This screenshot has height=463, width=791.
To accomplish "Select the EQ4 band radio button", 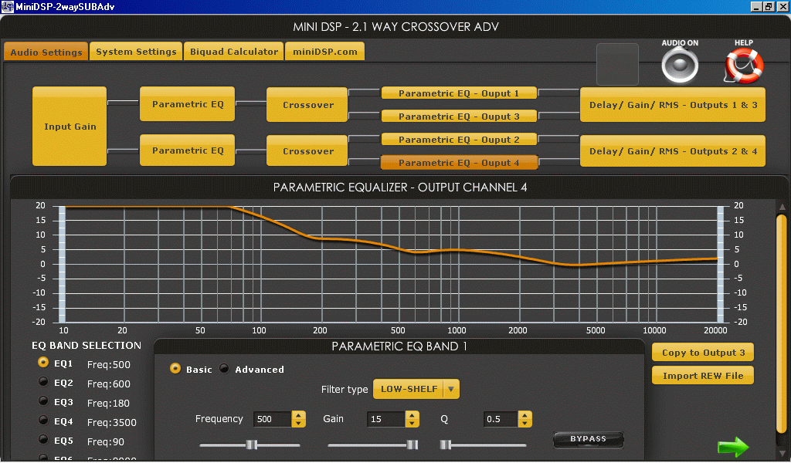I will pyautogui.click(x=43, y=421).
